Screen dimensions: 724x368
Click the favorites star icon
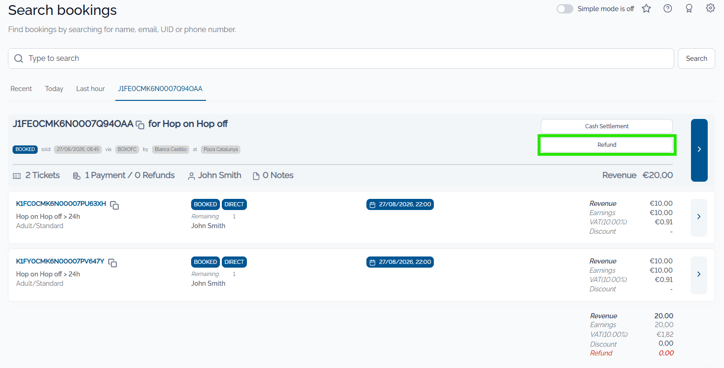point(646,8)
